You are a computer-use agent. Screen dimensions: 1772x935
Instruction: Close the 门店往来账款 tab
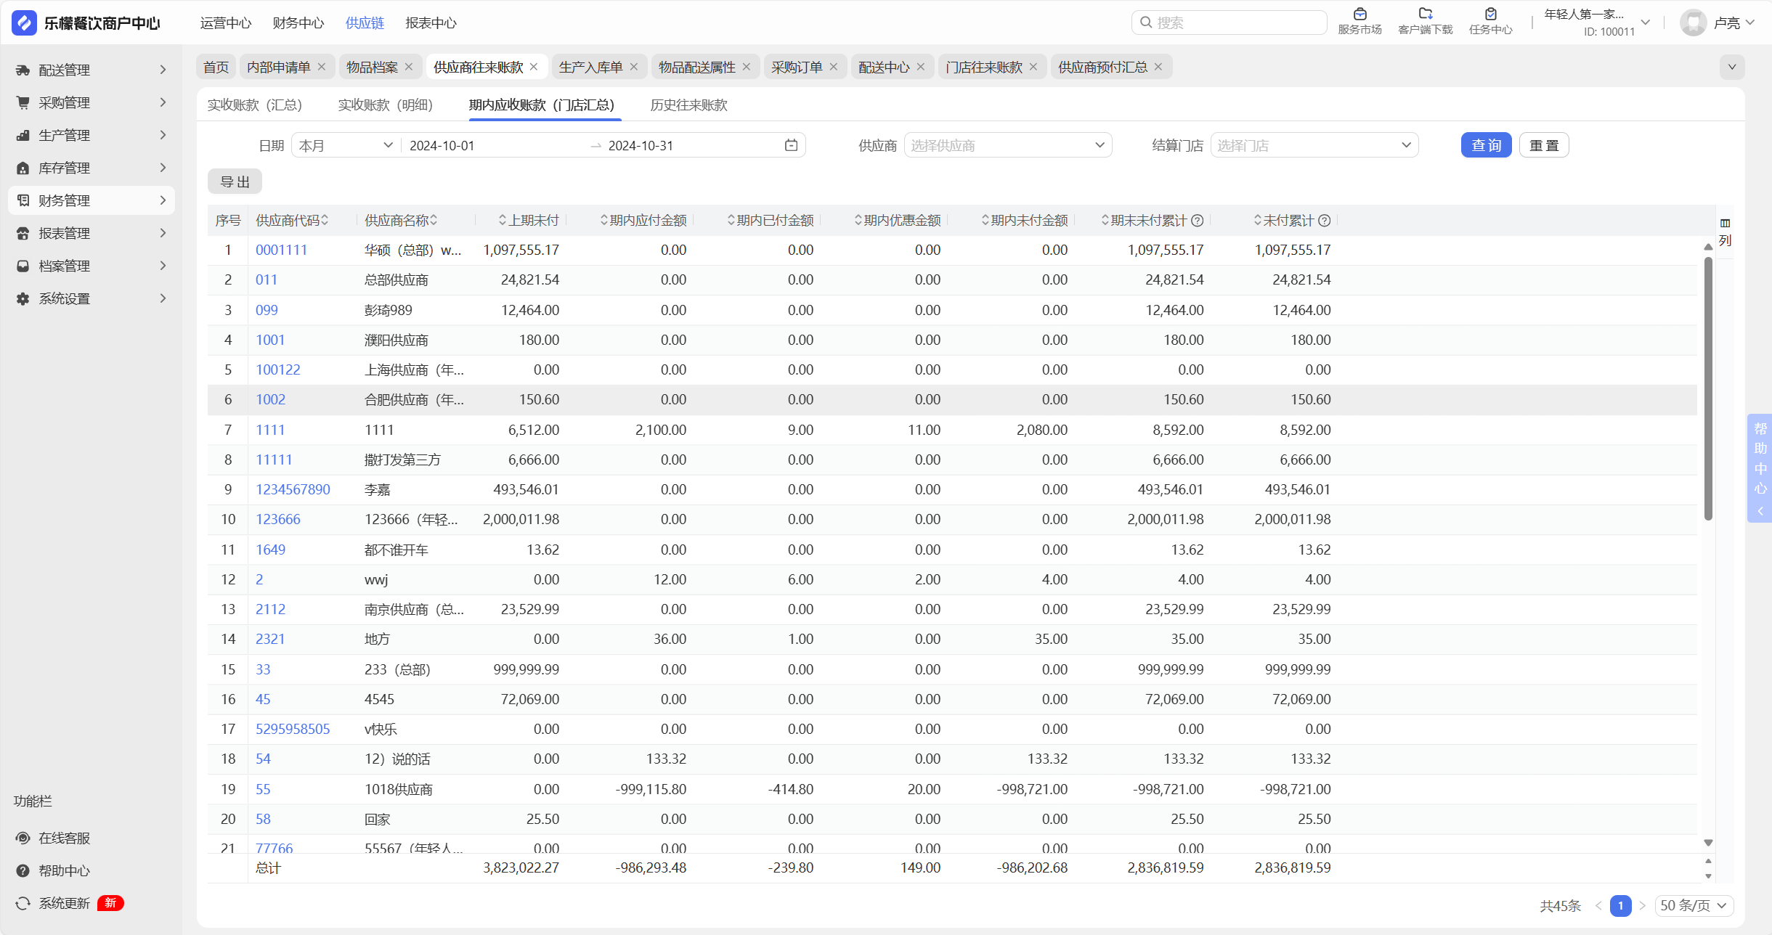click(x=1033, y=67)
